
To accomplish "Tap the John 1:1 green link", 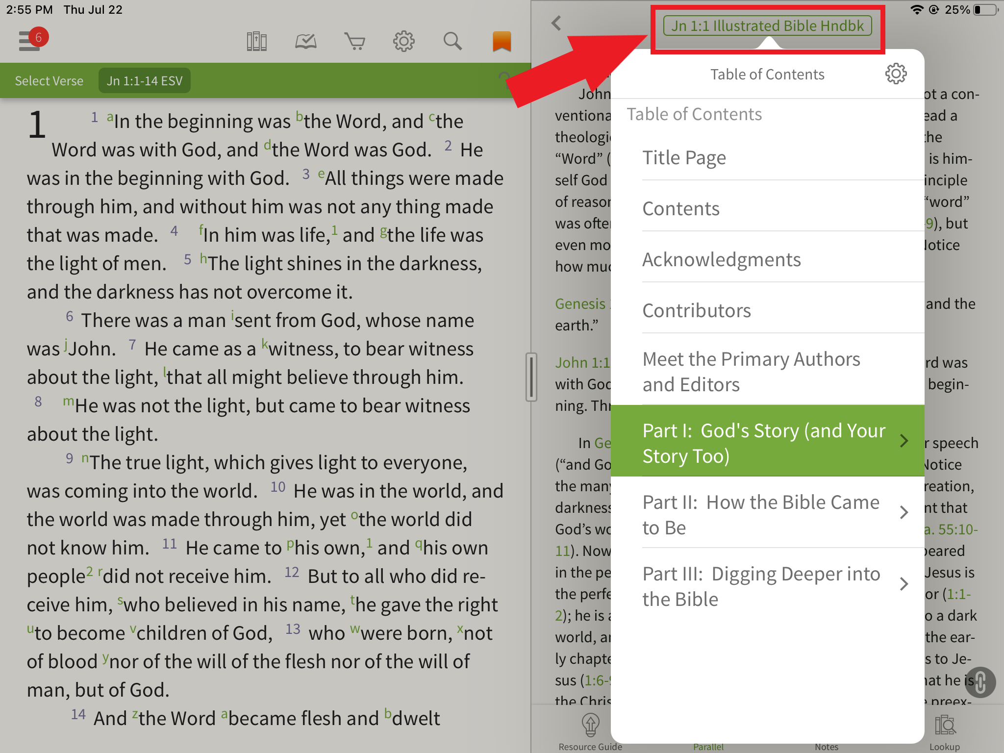I will tap(583, 363).
